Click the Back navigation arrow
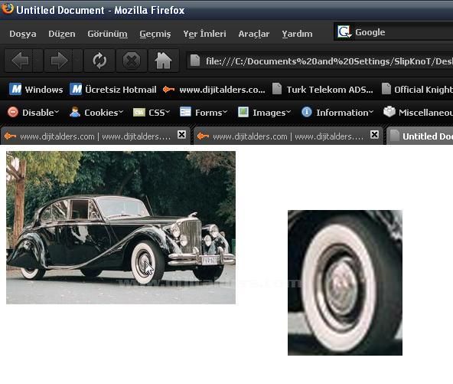Image resolution: width=453 pixels, height=384 pixels. (x=20, y=61)
